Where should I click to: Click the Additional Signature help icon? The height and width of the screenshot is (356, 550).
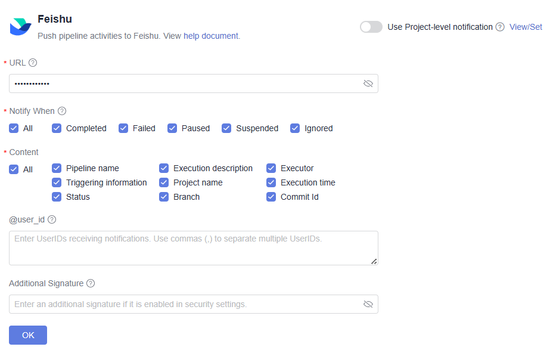point(91,283)
